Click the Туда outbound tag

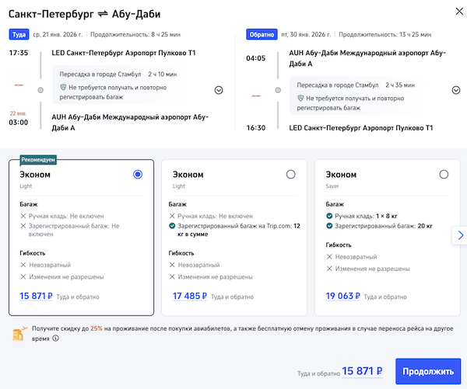[19, 35]
